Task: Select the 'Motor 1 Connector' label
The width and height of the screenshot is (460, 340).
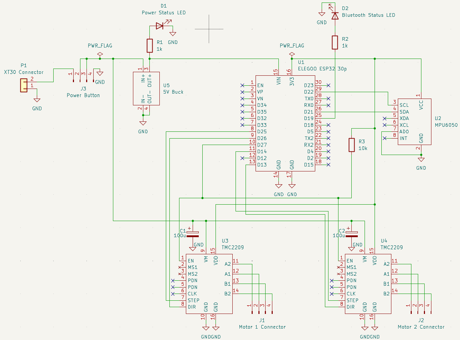Action: click(x=262, y=327)
